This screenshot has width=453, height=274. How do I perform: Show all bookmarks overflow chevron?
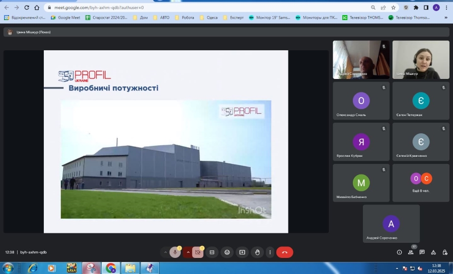pyautogui.click(x=446, y=17)
